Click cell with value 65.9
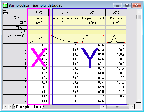 click(93, 87)
